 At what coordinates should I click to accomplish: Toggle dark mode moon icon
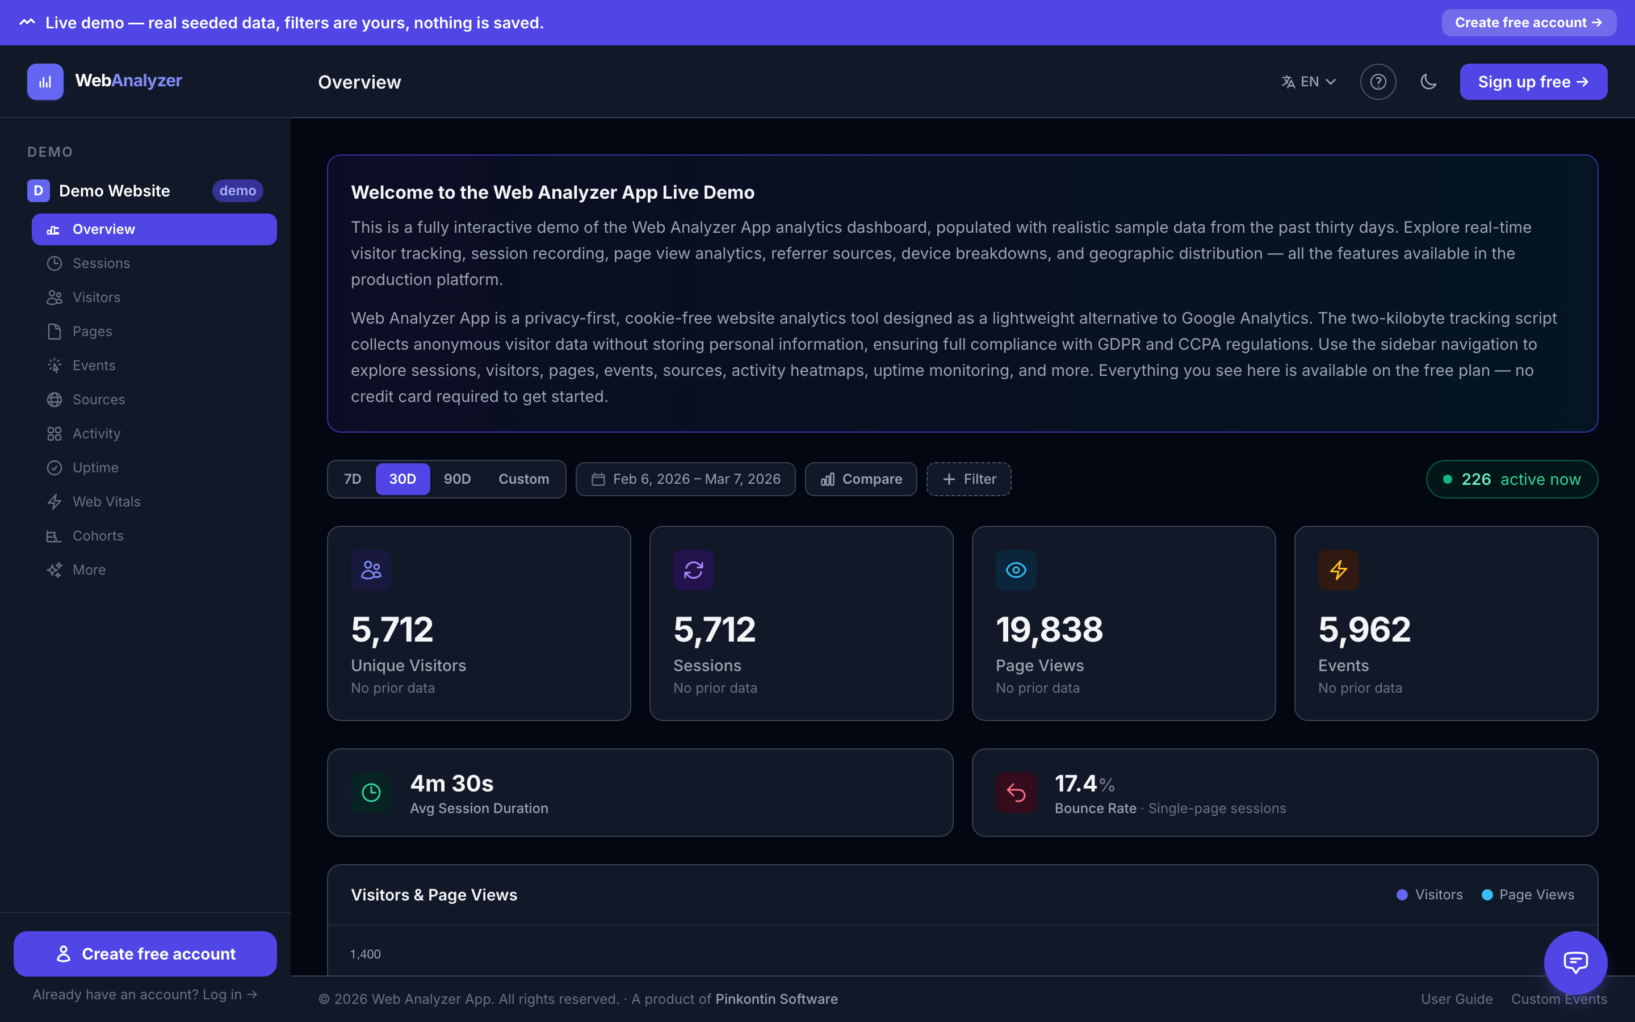coord(1428,82)
